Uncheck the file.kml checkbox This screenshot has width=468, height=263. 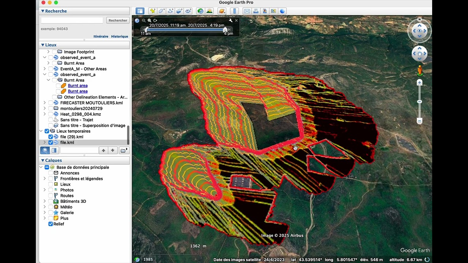pos(51,142)
